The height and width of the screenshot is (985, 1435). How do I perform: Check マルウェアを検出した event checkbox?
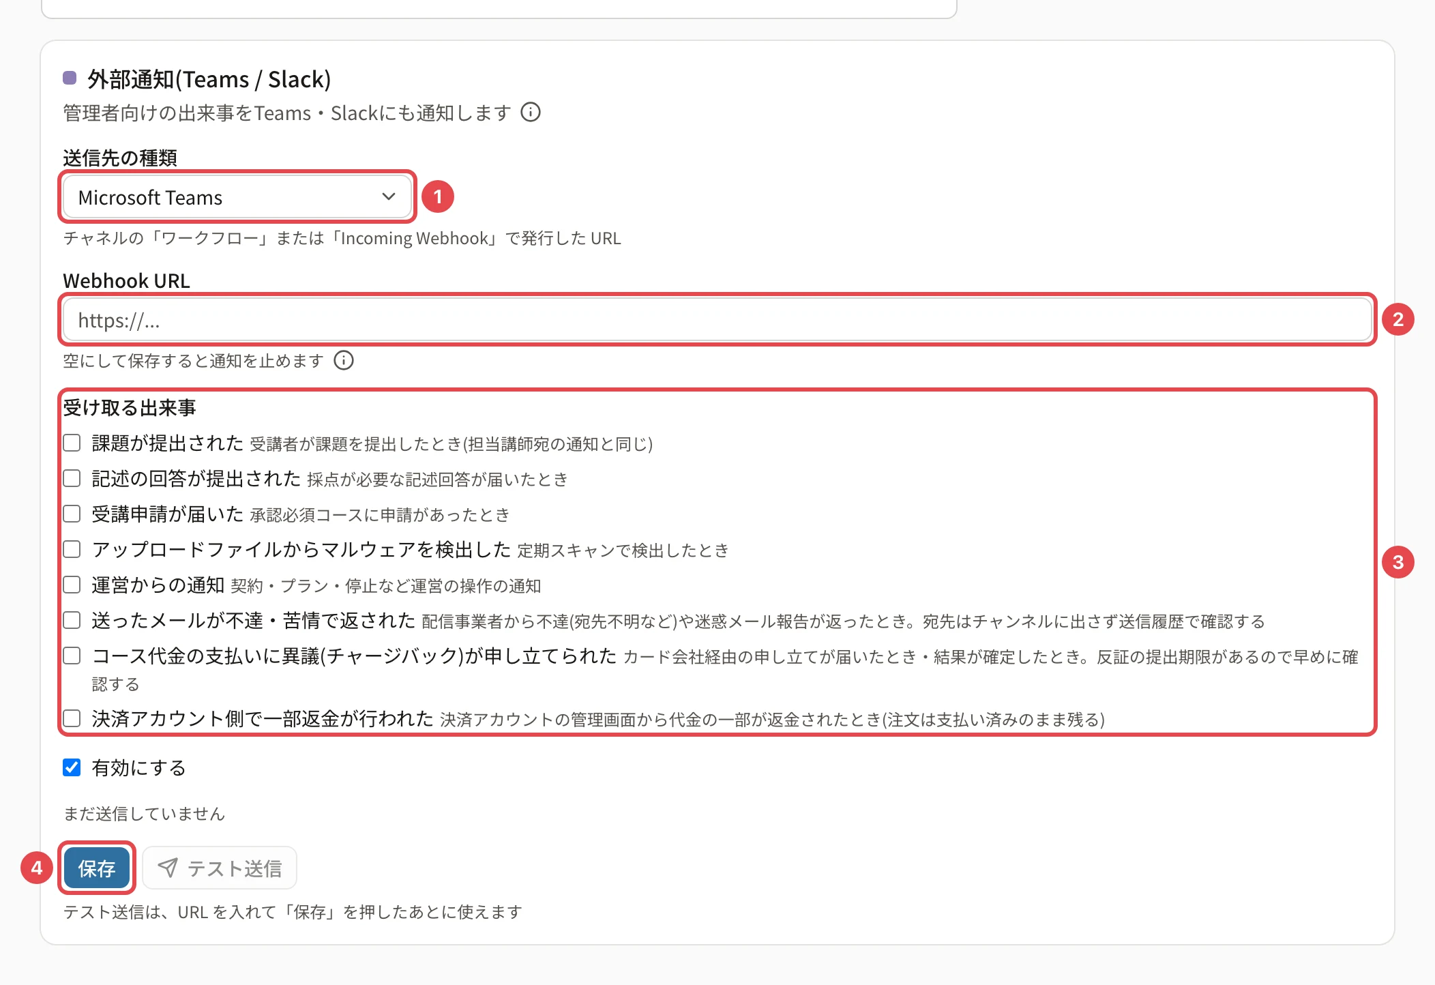click(x=72, y=550)
